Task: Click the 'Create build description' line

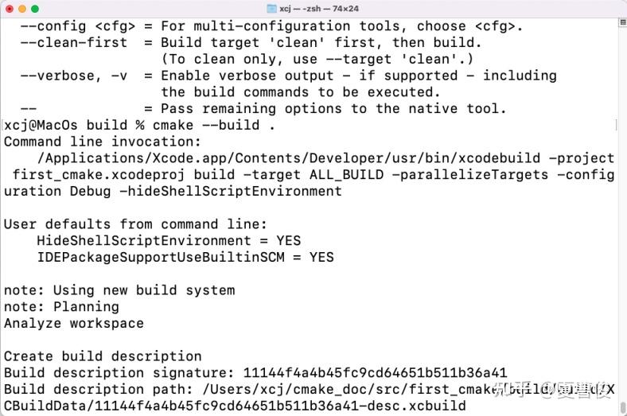Action: pyautogui.click(x=103, y=356)
